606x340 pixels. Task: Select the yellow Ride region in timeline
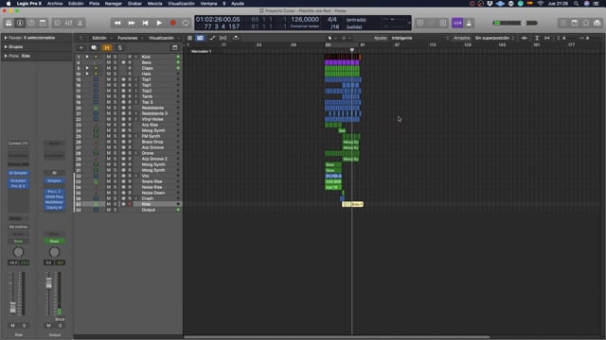(352, 204)
